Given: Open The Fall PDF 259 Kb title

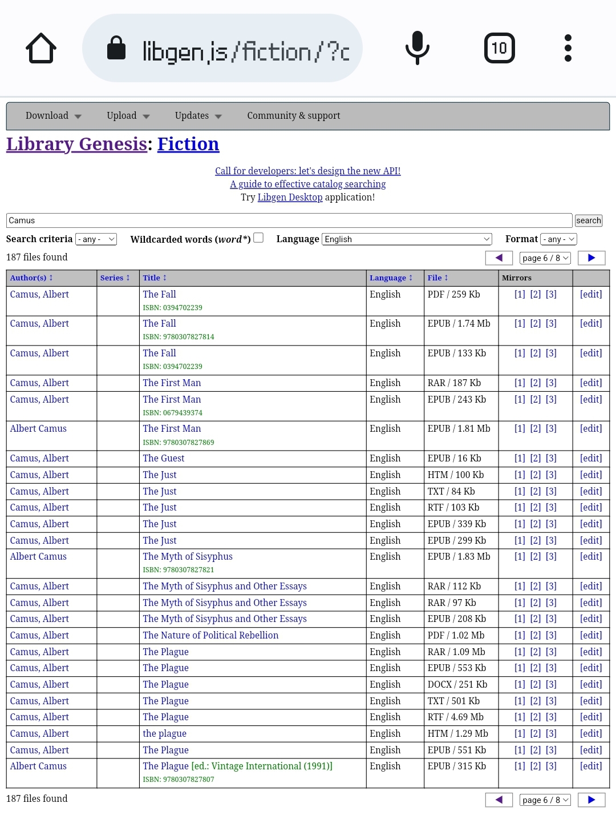Looking at the screenshot, I should [159, 294].
